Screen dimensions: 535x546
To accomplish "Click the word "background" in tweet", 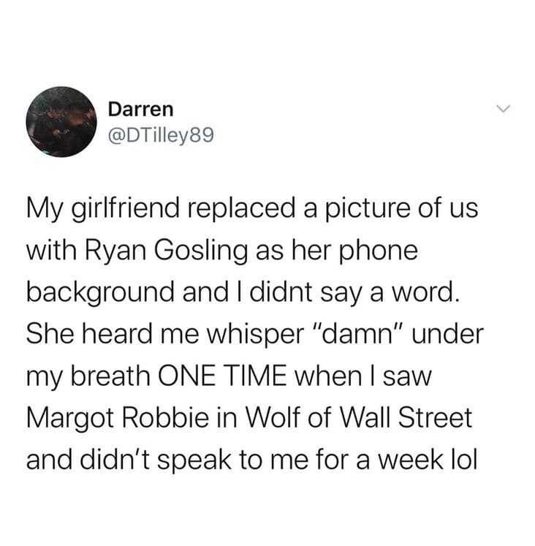I will click(101, 292).
